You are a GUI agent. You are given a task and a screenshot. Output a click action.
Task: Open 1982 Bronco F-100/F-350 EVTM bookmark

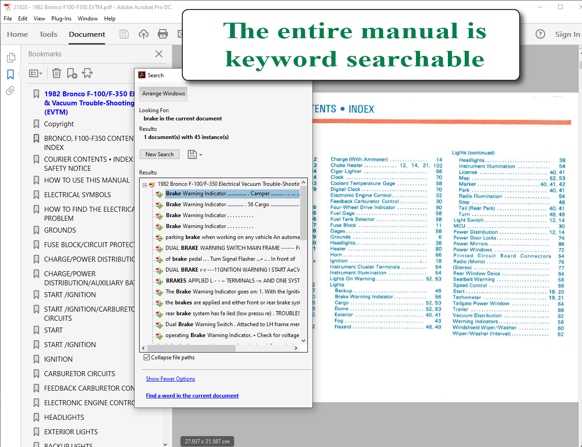click(89, 103)
